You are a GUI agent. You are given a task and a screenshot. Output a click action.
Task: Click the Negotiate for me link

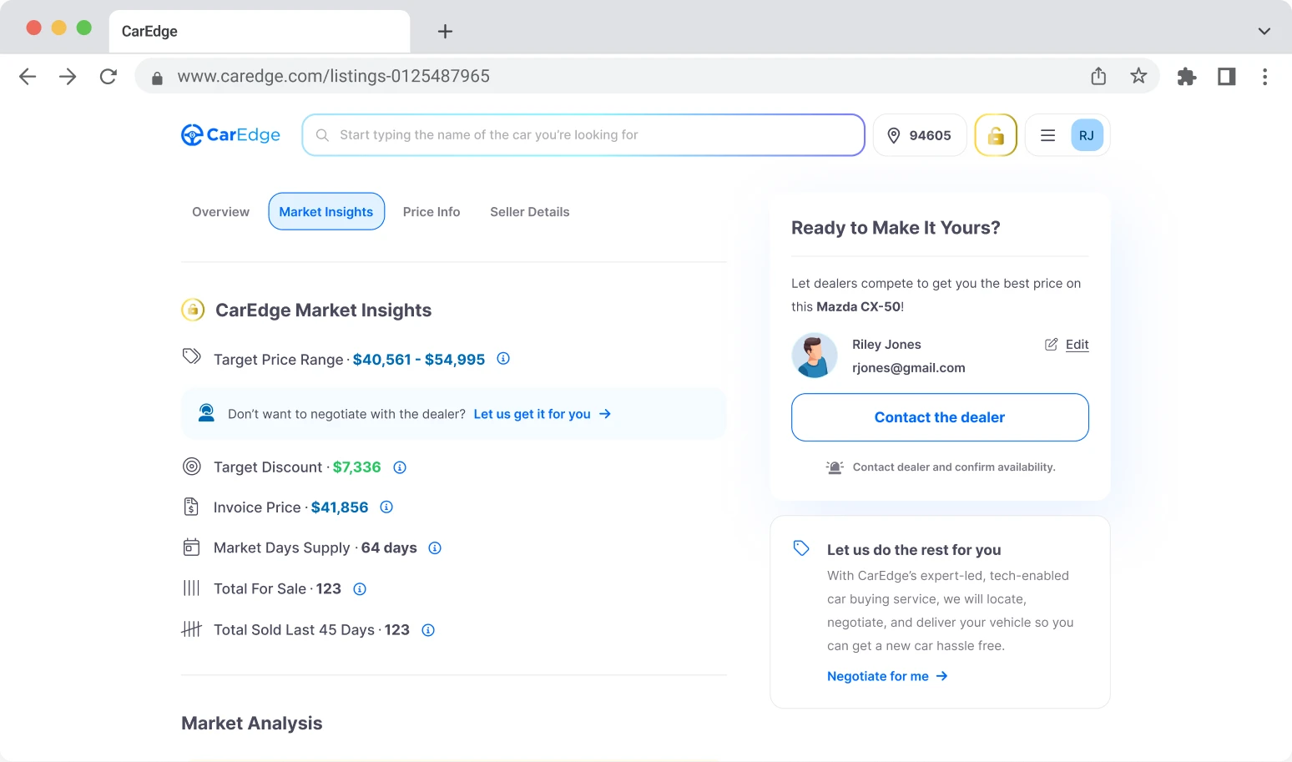point(887,676)
